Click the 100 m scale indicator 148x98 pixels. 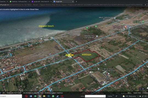pos(126,93)
